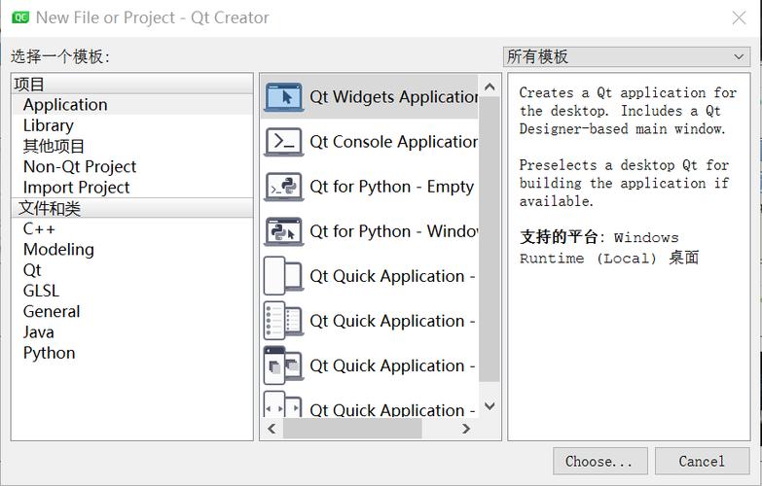Click the Qt for Python Empty icon
The width and height of the screenshot is (762, 486).
(x=284, y=187)
